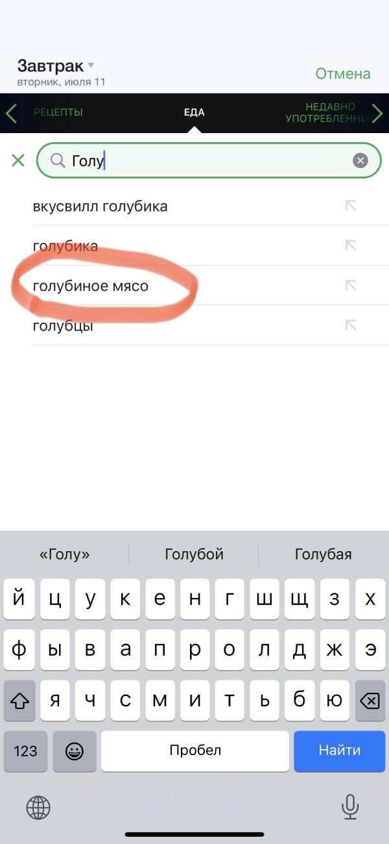This screenshot has width=389, height=844.
Task: Tap the Отмена cancel link
Action: click(x=343, y=74)
